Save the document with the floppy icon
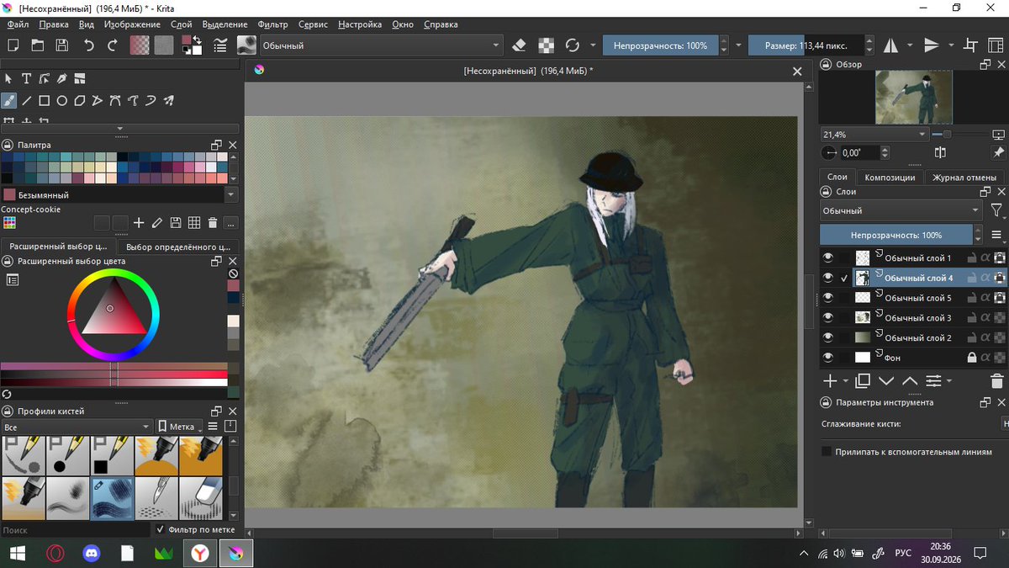1009x568 pixels. click(62, 45)
